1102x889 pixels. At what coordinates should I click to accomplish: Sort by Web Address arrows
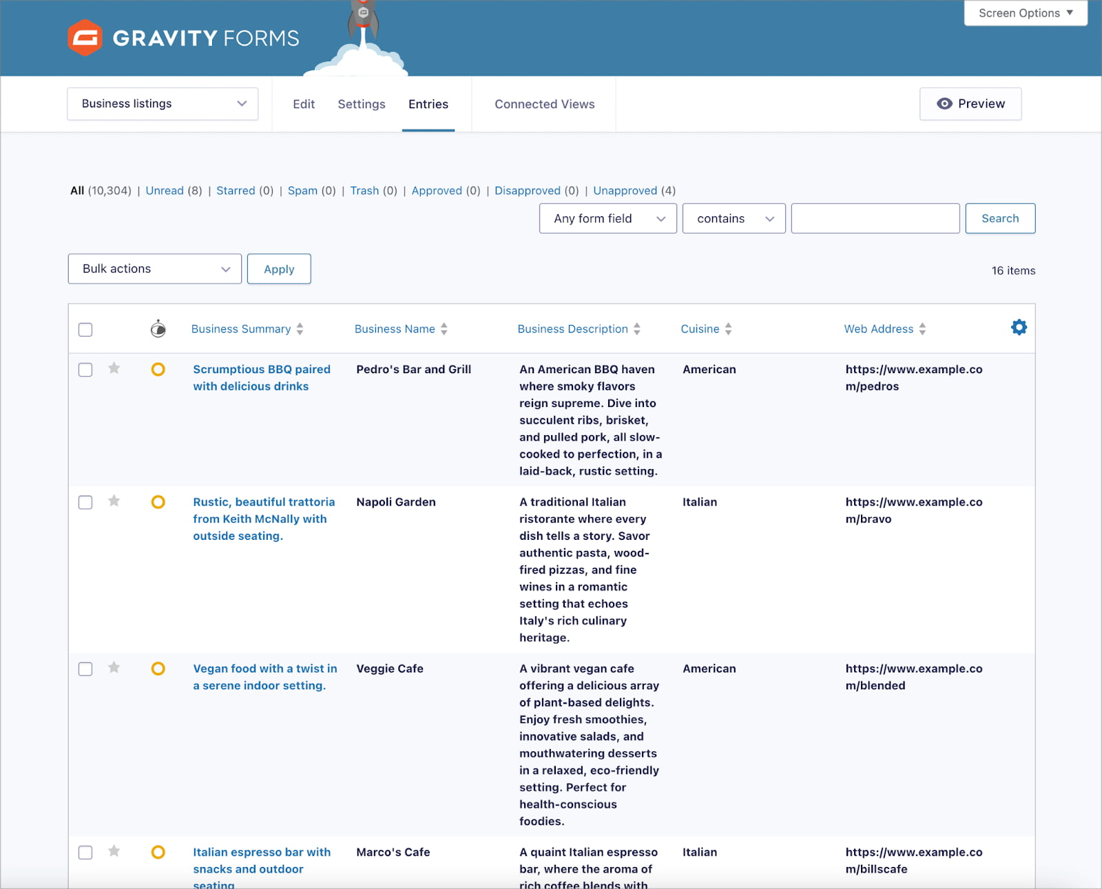click(x=922, y=329)
